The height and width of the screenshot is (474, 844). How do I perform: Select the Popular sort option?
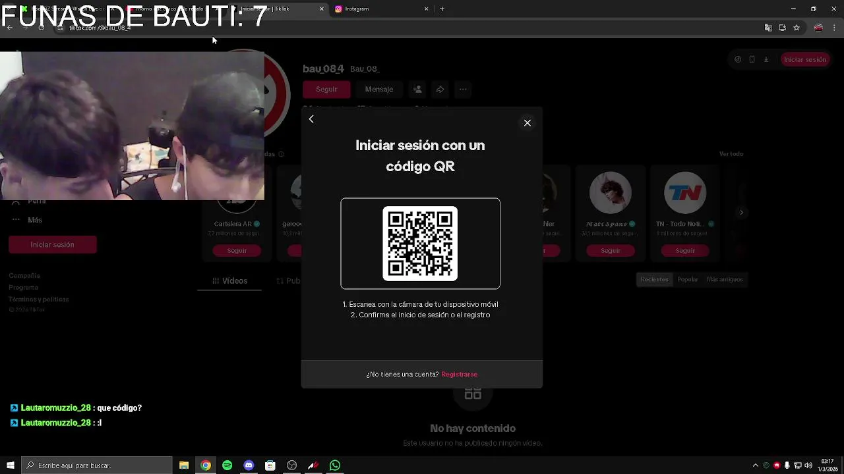point(688,279)
